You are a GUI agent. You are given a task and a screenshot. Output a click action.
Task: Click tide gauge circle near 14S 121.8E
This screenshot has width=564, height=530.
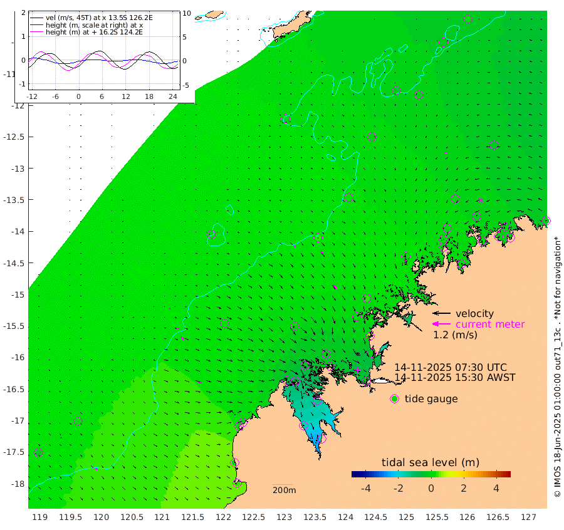coord(212,235)
